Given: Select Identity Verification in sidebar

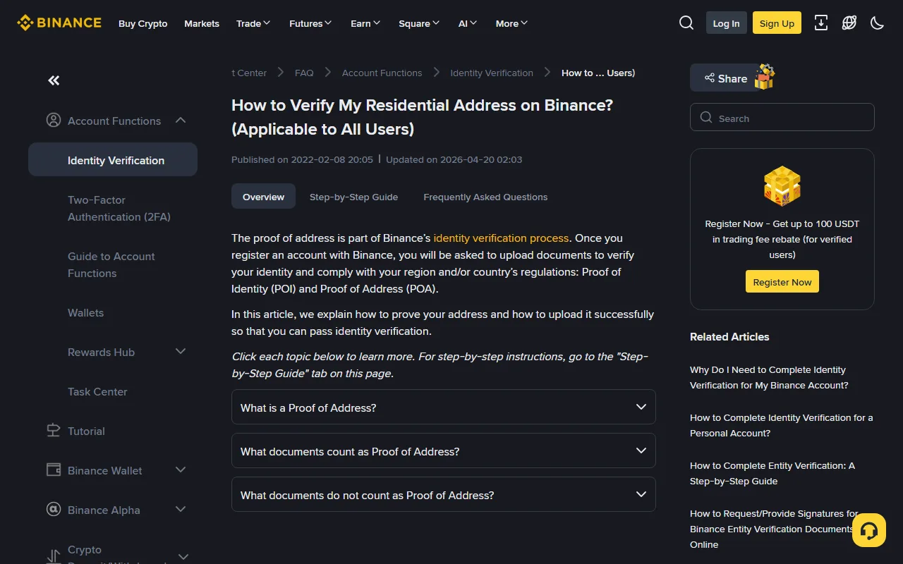Looking at the screenshot, I should [113, 160].
